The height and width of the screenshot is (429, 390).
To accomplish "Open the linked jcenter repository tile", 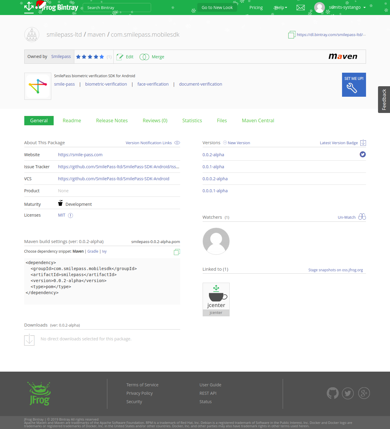I will pyautogui.click(x=216, y=300).
